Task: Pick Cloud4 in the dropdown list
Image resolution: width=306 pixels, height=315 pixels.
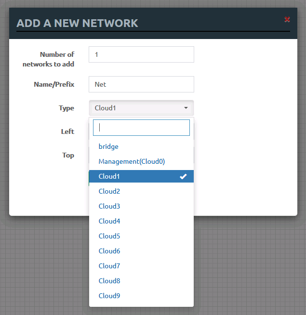Action: click(141, 221)
